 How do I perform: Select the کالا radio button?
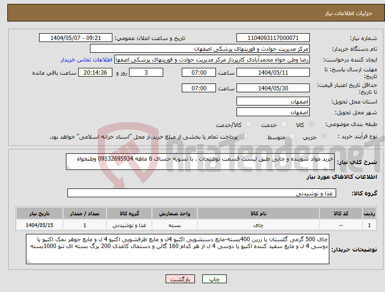click(311, 124)
